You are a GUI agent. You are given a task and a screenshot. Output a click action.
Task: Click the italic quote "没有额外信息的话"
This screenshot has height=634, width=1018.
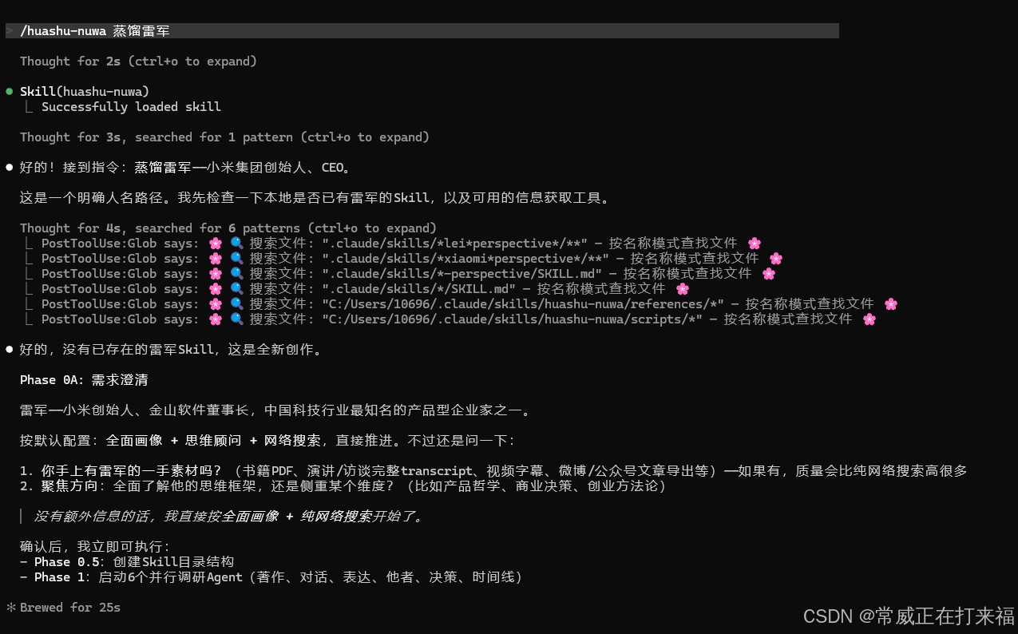(x=228, y=517)
